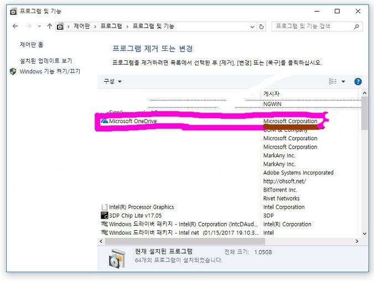374x281 pixels.
Task: Select Windows 드라이버 패키지 Intel net entry
Action: tap(184, 233)
